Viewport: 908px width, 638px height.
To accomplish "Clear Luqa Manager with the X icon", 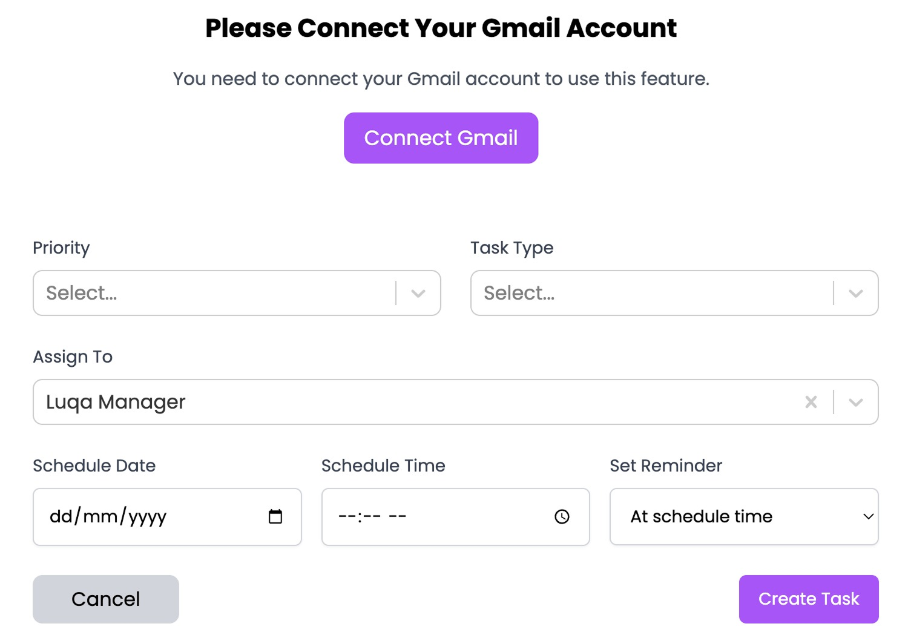I will (811, 402).
